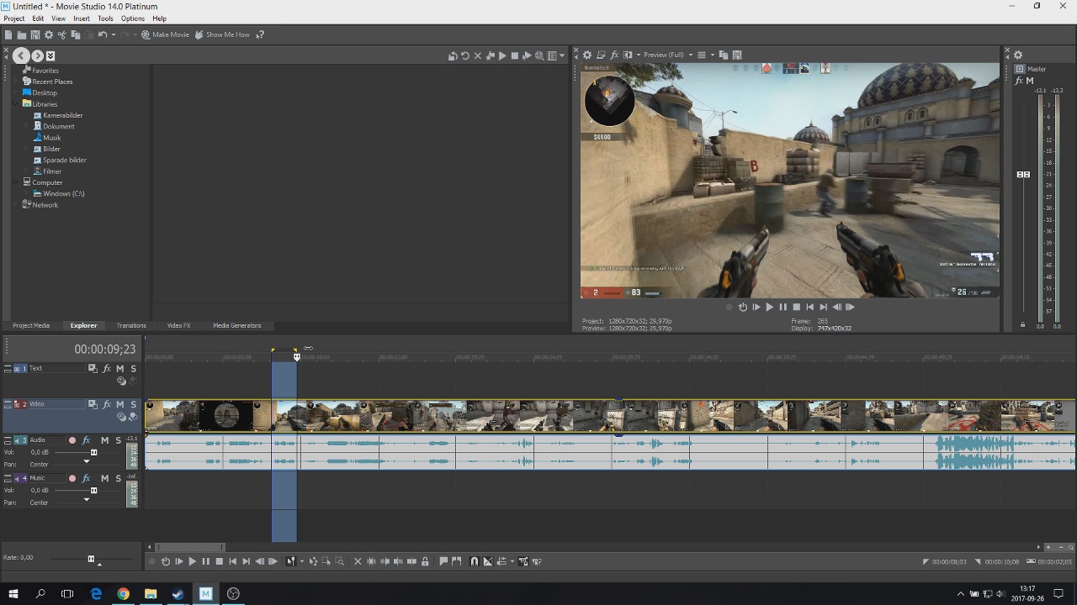The width and height of the screenshot is (1077, 605).
Task: Open video preview settings gear icon
Action: tap(587, 55)
